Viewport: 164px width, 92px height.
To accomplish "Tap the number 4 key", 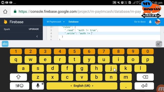I will click(60, 51).
